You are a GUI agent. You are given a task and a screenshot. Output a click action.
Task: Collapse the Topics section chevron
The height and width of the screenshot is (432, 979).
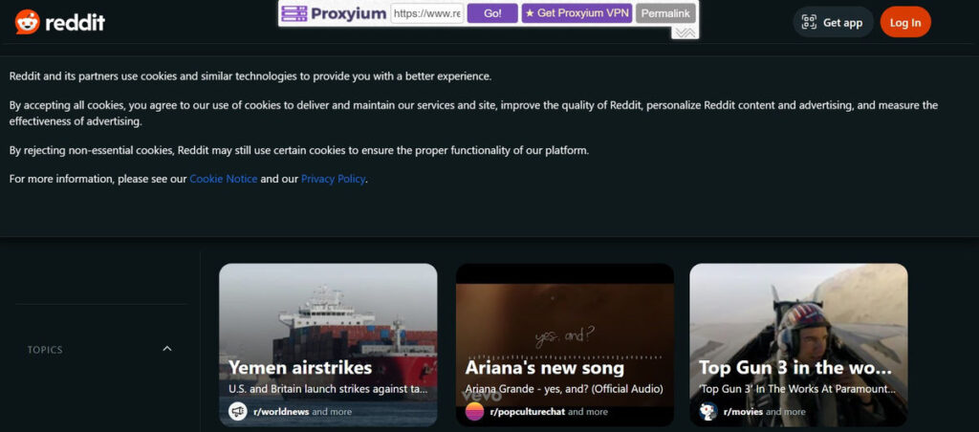pyautogui.click(x=167, y=349)
